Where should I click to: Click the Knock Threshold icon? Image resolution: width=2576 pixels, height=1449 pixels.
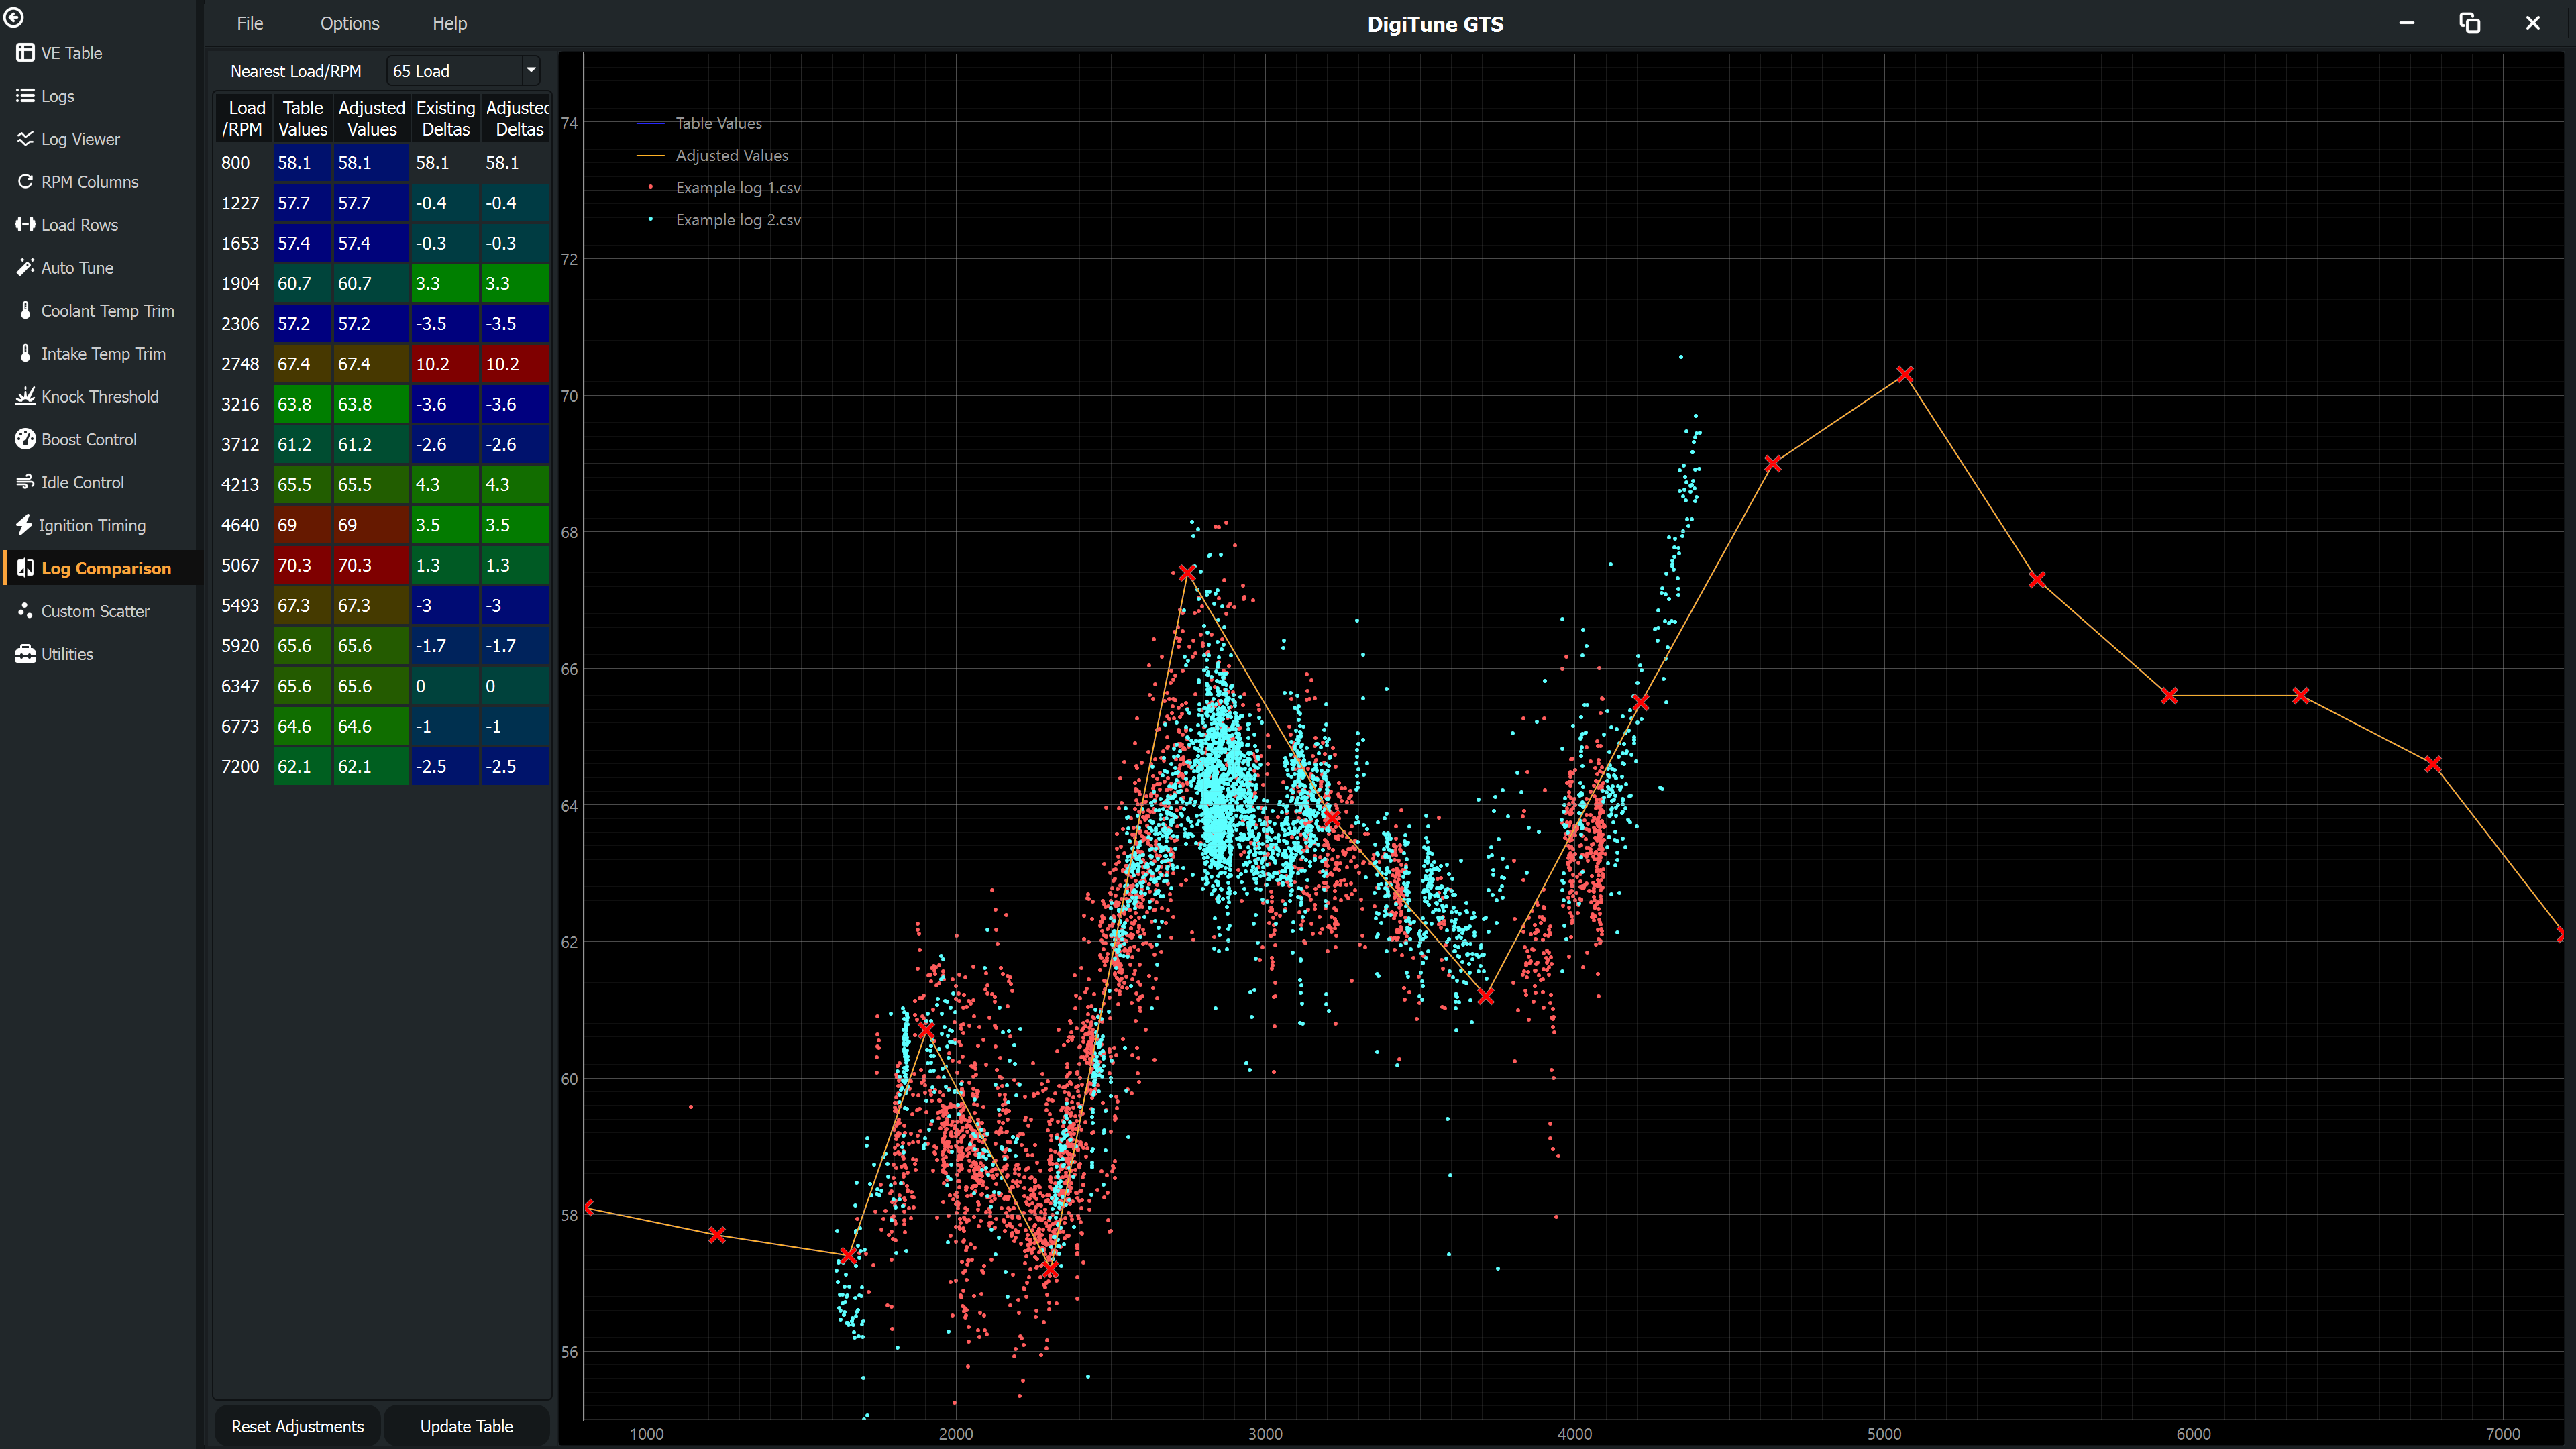pos(25,397)
